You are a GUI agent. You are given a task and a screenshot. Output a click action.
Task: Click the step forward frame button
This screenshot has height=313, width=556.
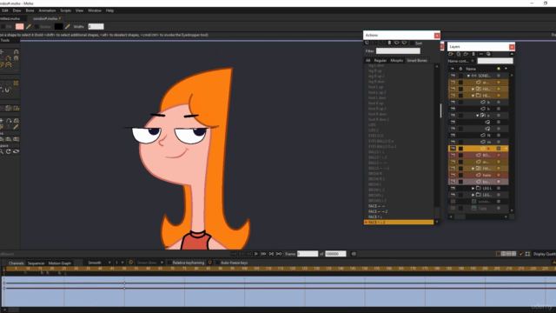[x=263, y=254]
